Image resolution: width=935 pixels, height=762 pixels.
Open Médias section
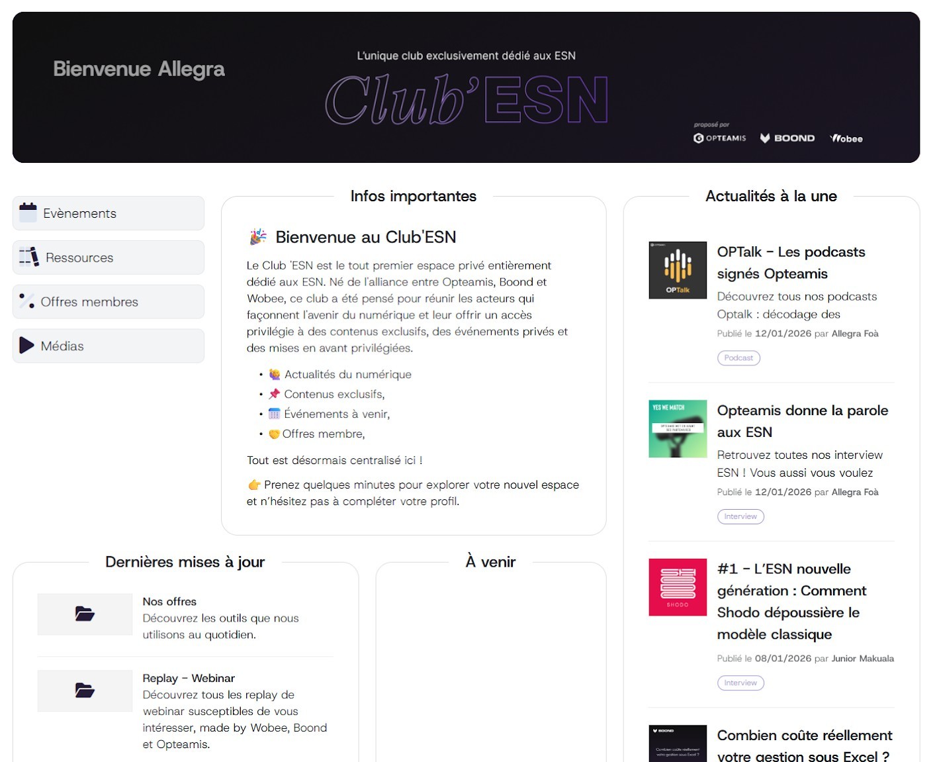[x=109, y=346]
